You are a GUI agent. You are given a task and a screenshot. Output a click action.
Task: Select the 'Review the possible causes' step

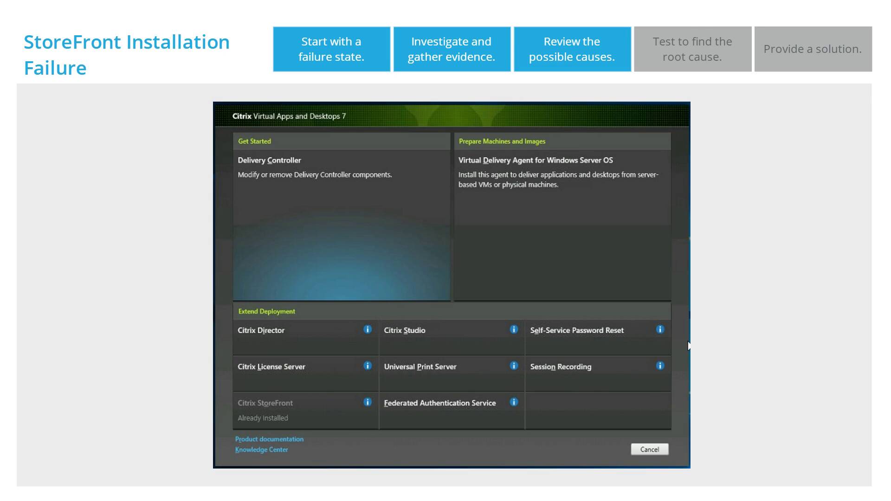coord(572,49)
